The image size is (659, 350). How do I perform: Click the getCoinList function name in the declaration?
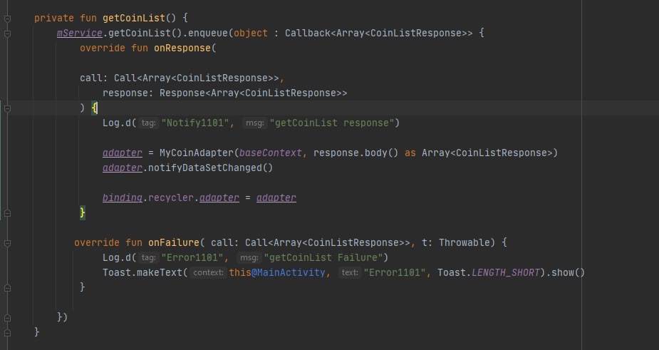point(134,18)
